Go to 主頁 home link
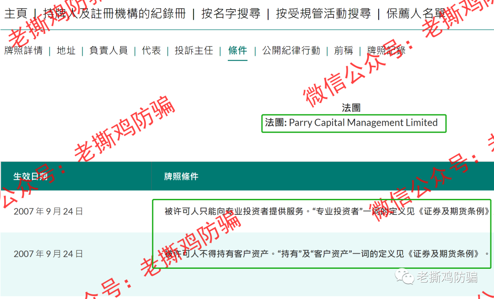Image resolution: width=494 pixels, height=299 pixels. 16,14
